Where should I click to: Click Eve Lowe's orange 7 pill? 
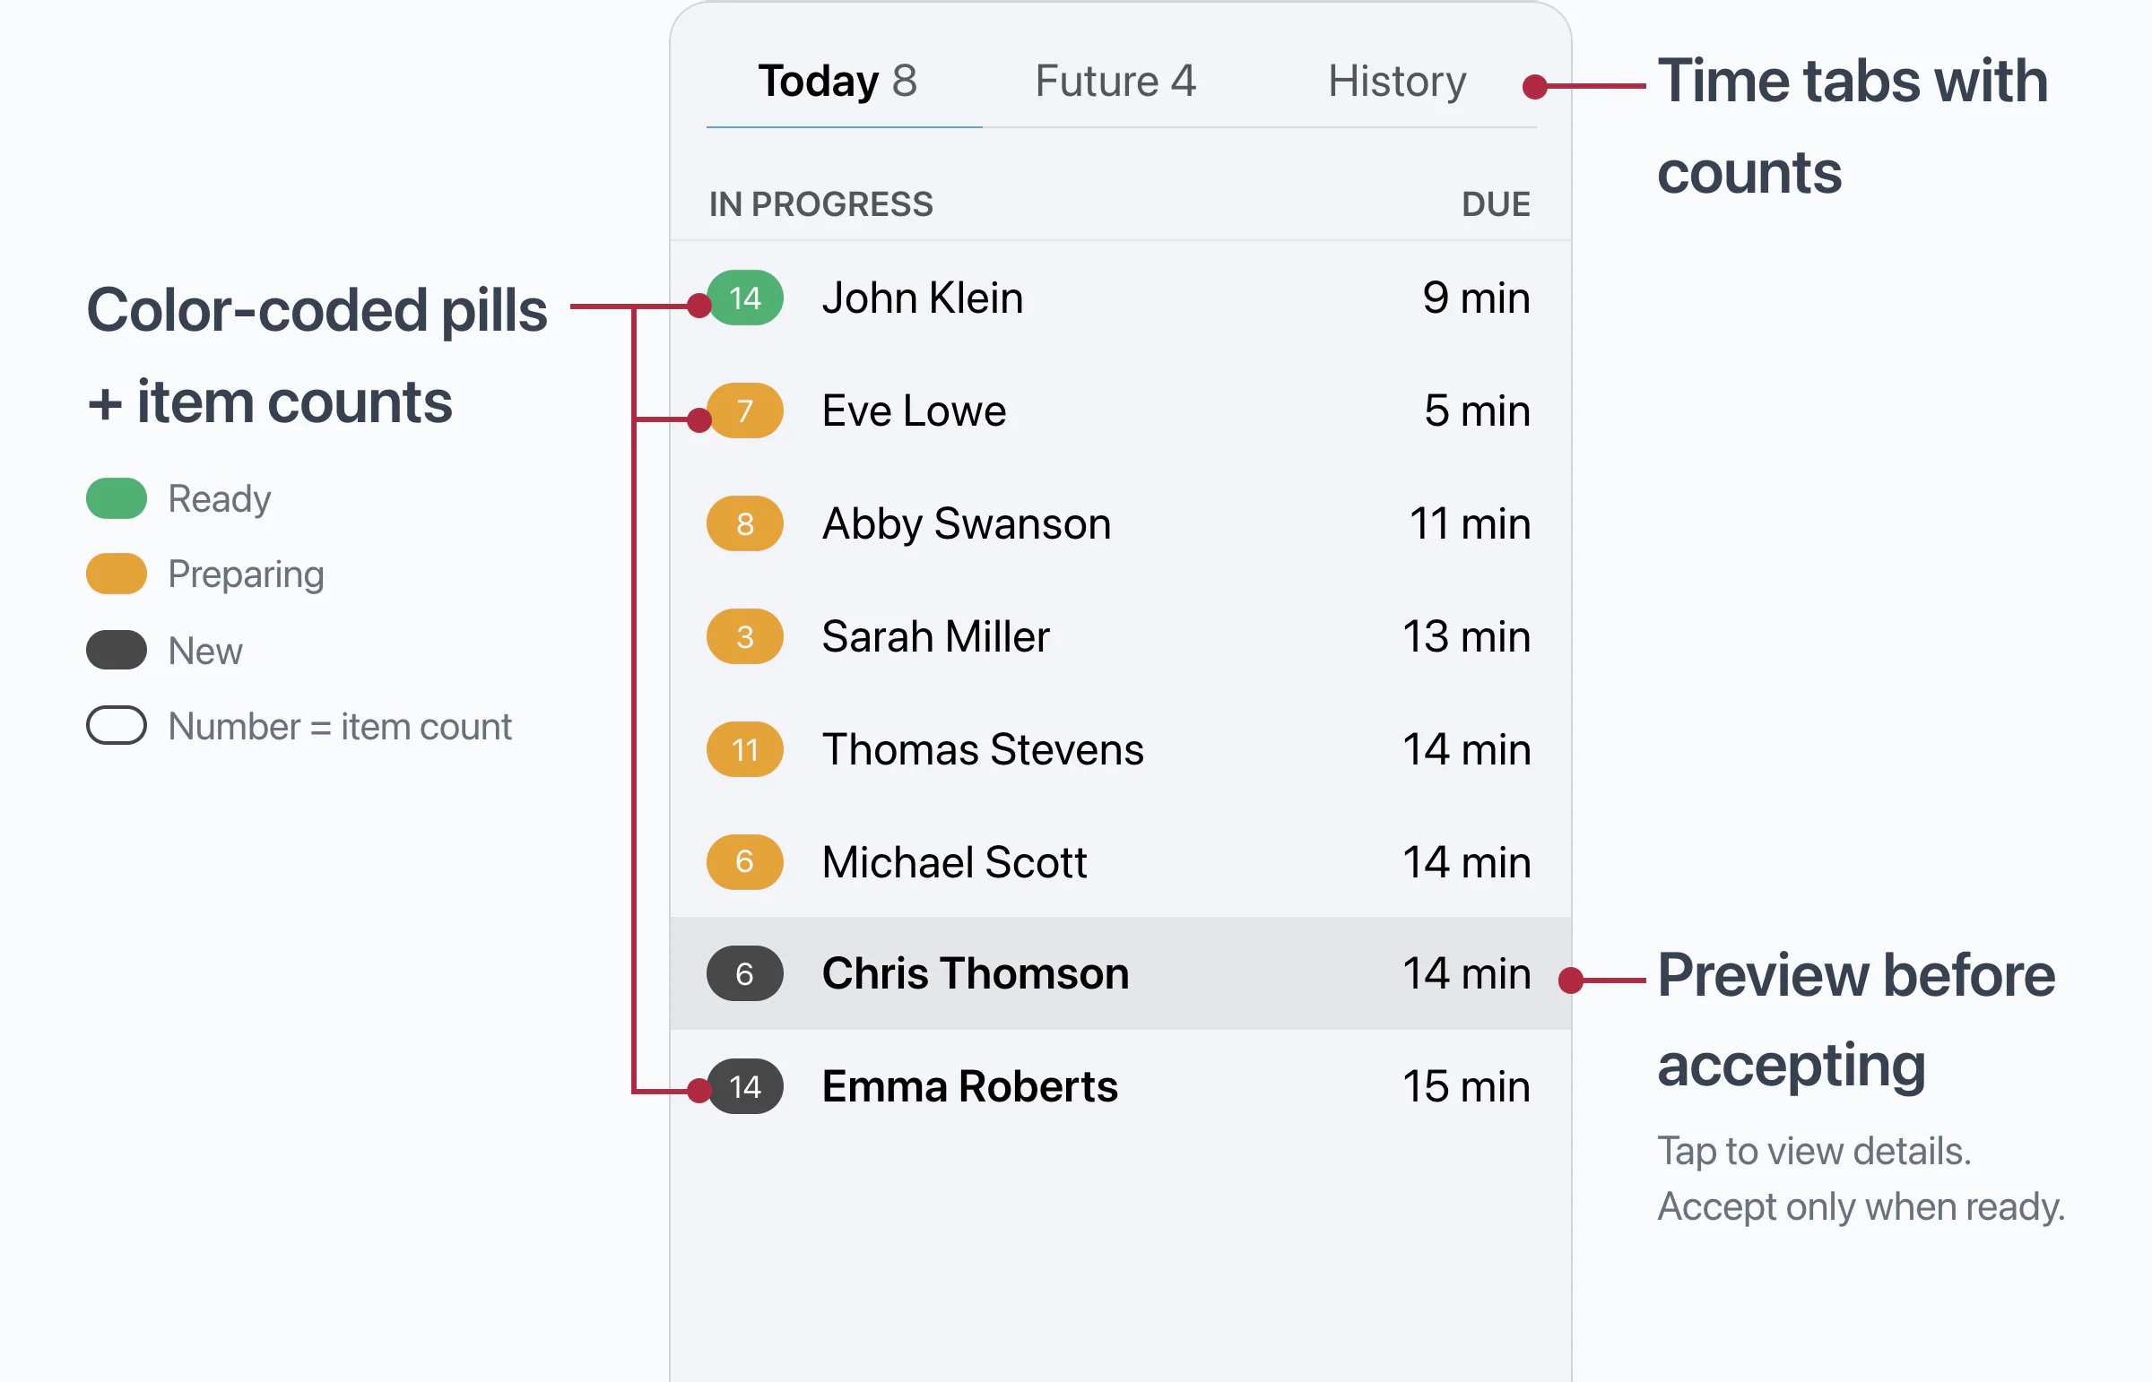coord(744,411)
